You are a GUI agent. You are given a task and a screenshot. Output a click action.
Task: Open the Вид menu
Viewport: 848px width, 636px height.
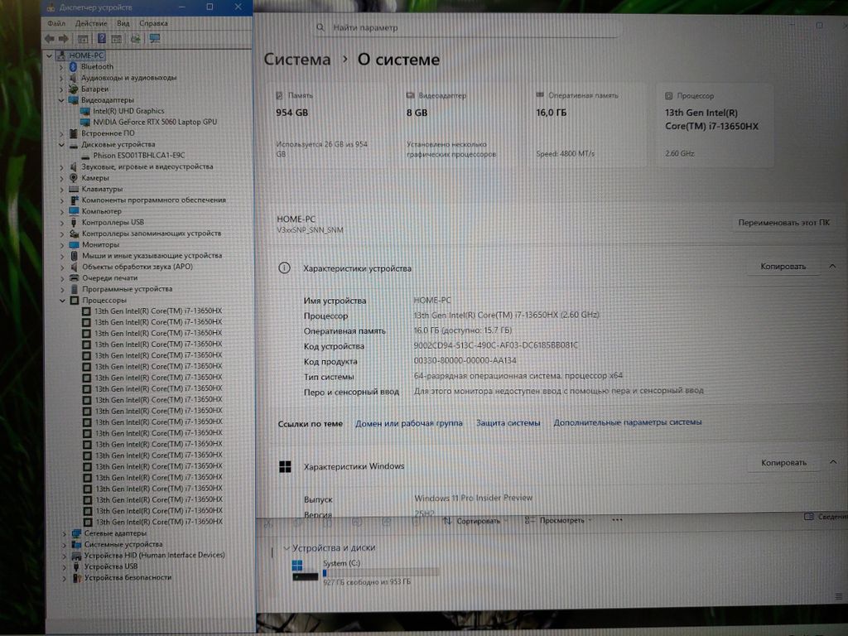click(x=123, y=23)
